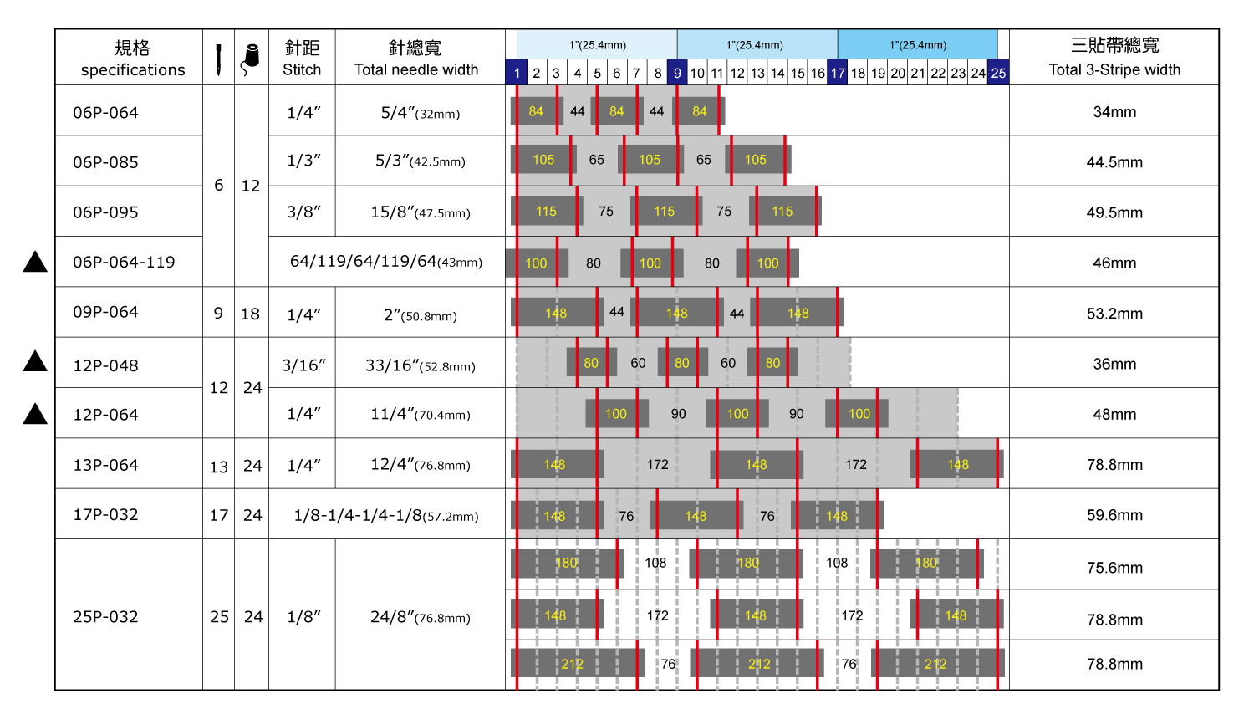Click the black triangle beside 12P-064
Viewport: 1254px width, 714px height.
click(35, 414)
